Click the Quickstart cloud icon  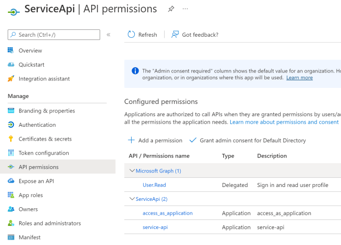[x=11, y=64]
